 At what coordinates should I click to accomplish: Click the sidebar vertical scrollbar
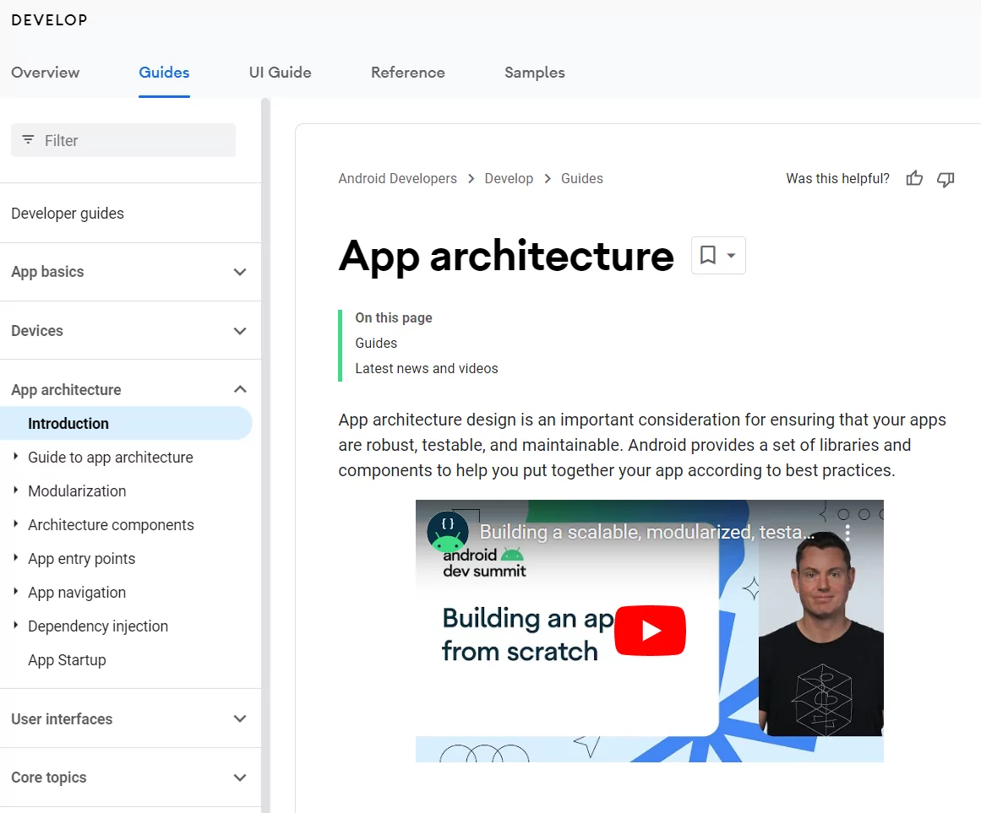[x=265, y=455]
